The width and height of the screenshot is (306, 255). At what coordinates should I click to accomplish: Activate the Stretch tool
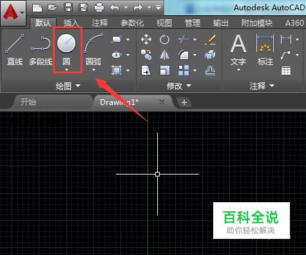tap(146, 70)
